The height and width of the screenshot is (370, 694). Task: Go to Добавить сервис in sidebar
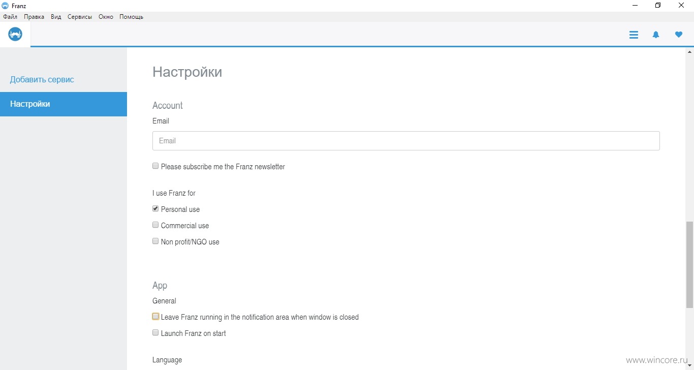(x=42, y=79)
